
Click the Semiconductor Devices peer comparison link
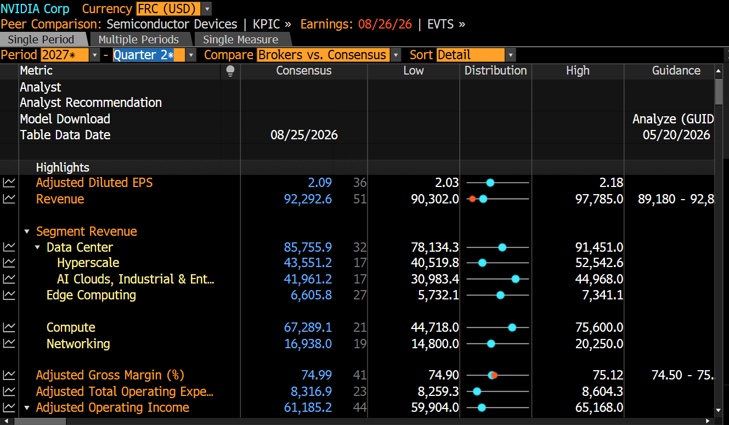(172, 24)
